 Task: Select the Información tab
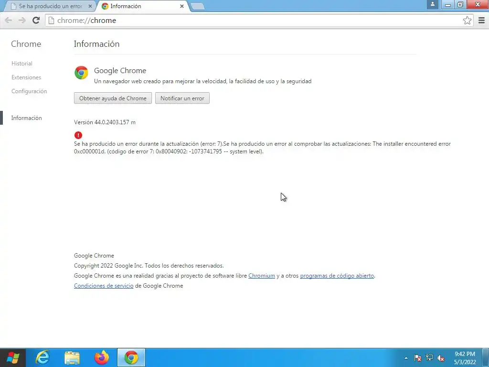pyautogui.click(x=142, y=6)
